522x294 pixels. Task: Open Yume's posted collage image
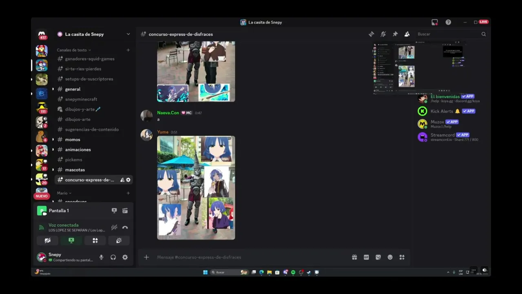196,188
